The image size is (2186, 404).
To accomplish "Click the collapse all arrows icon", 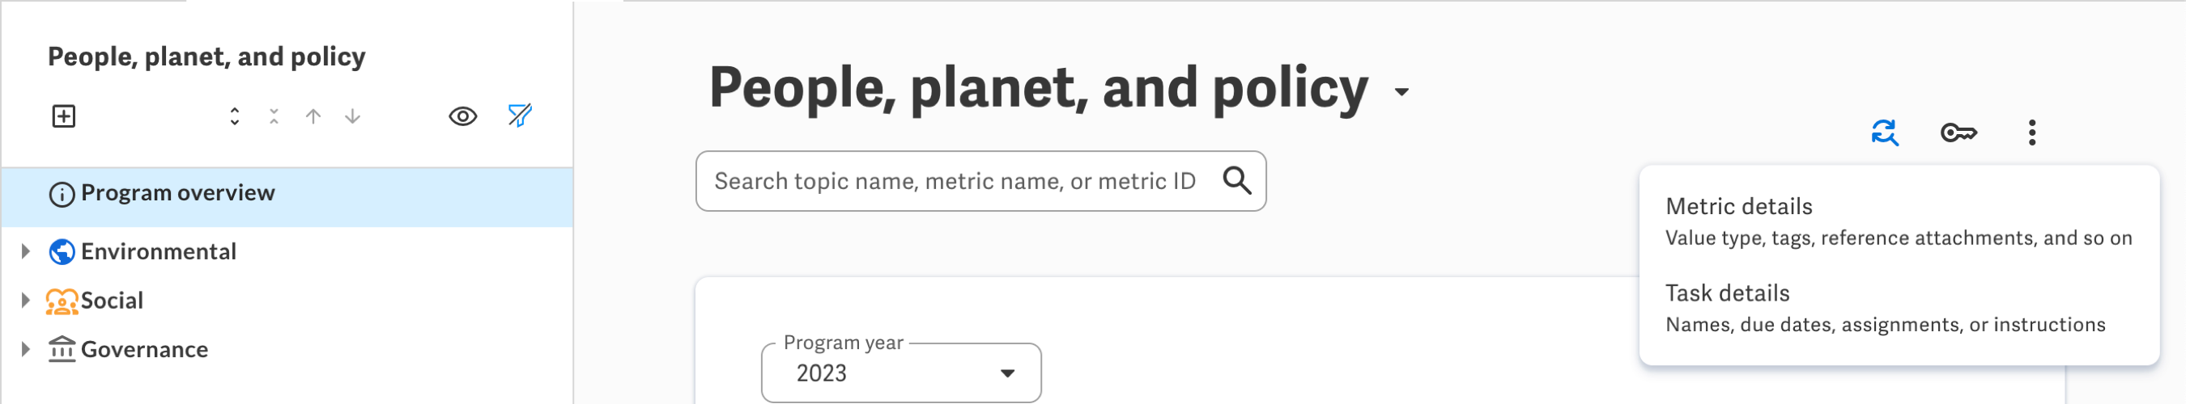I will pyautogui.click(x=274, y=116).
